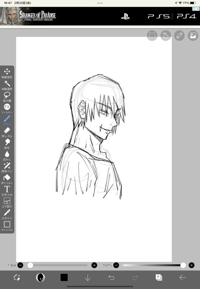Tap the back arrow to exit canvas
This screenshot has height=289, width=200.
[182, 278]
